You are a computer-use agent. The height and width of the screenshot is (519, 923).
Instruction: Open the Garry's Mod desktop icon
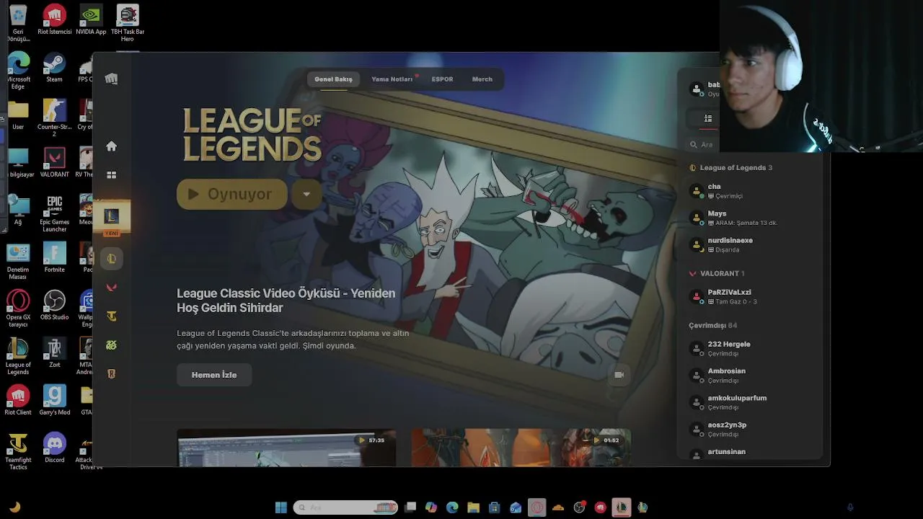click(x=54, y=401)
